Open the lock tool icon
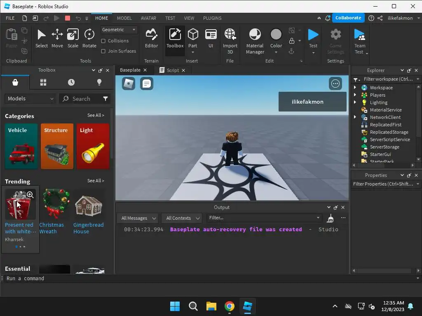This screenshot has height=316, width=422. click(291, 41)
